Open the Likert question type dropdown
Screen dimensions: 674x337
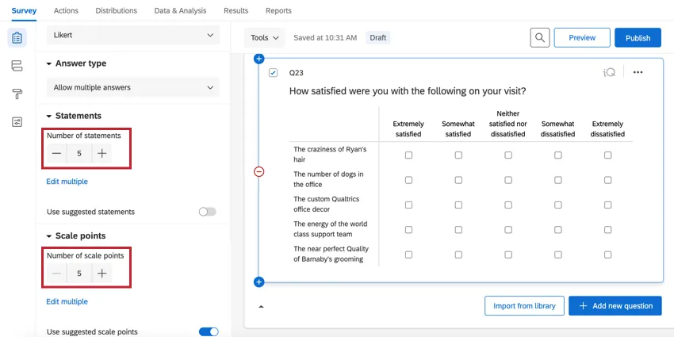[x=132, y=35]
